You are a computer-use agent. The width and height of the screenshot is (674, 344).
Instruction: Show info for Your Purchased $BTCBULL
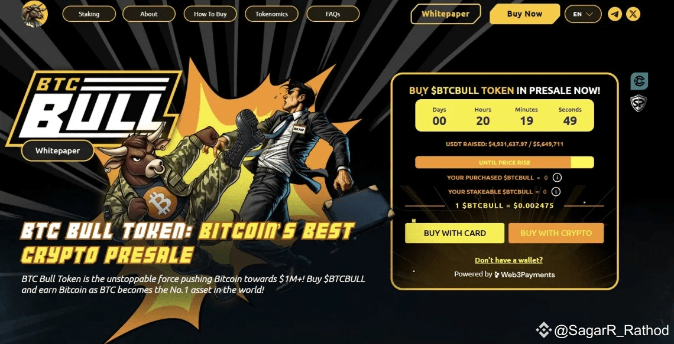557,178
